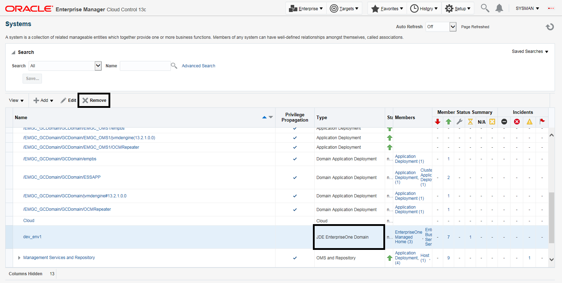This screenshot has height=283, width=562.
Task: Click the Advanced Search link
Action: coord(198,66)
